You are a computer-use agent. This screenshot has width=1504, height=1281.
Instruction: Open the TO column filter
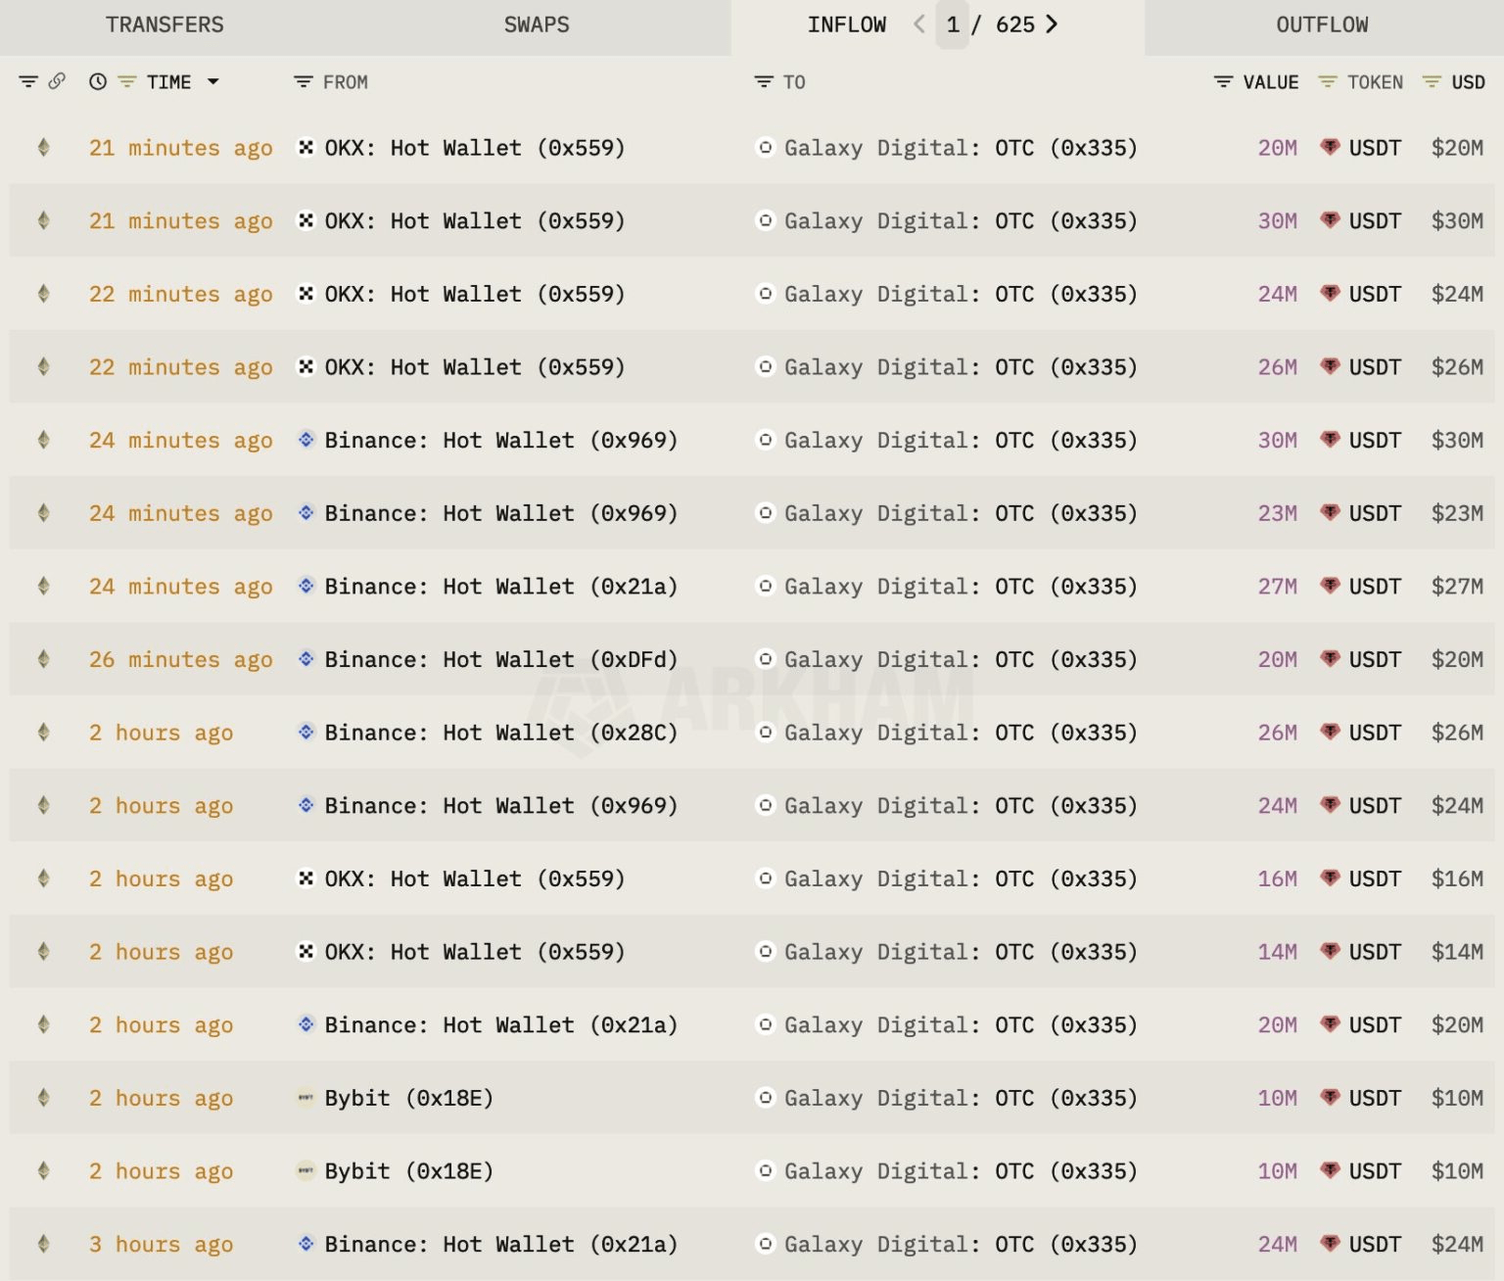[764, 82]
